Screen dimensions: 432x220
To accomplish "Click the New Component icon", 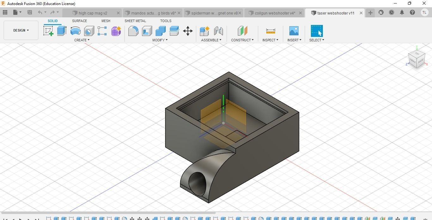I will (x=205, y=31).
